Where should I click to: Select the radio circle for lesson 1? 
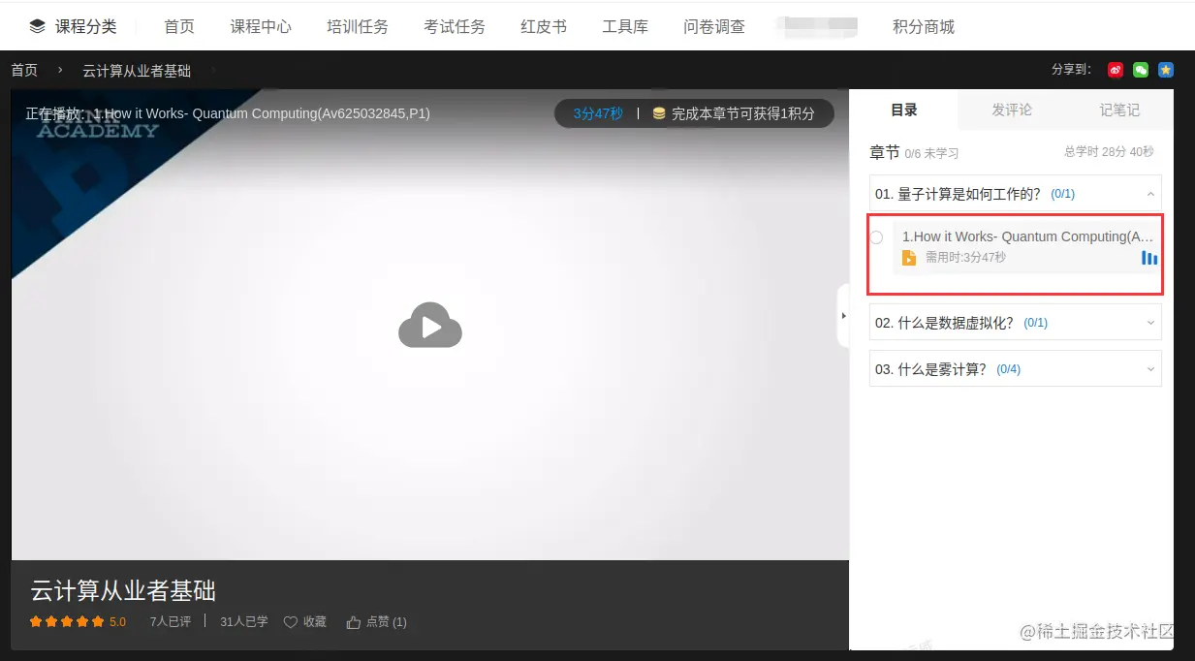[x=877, y=237]
